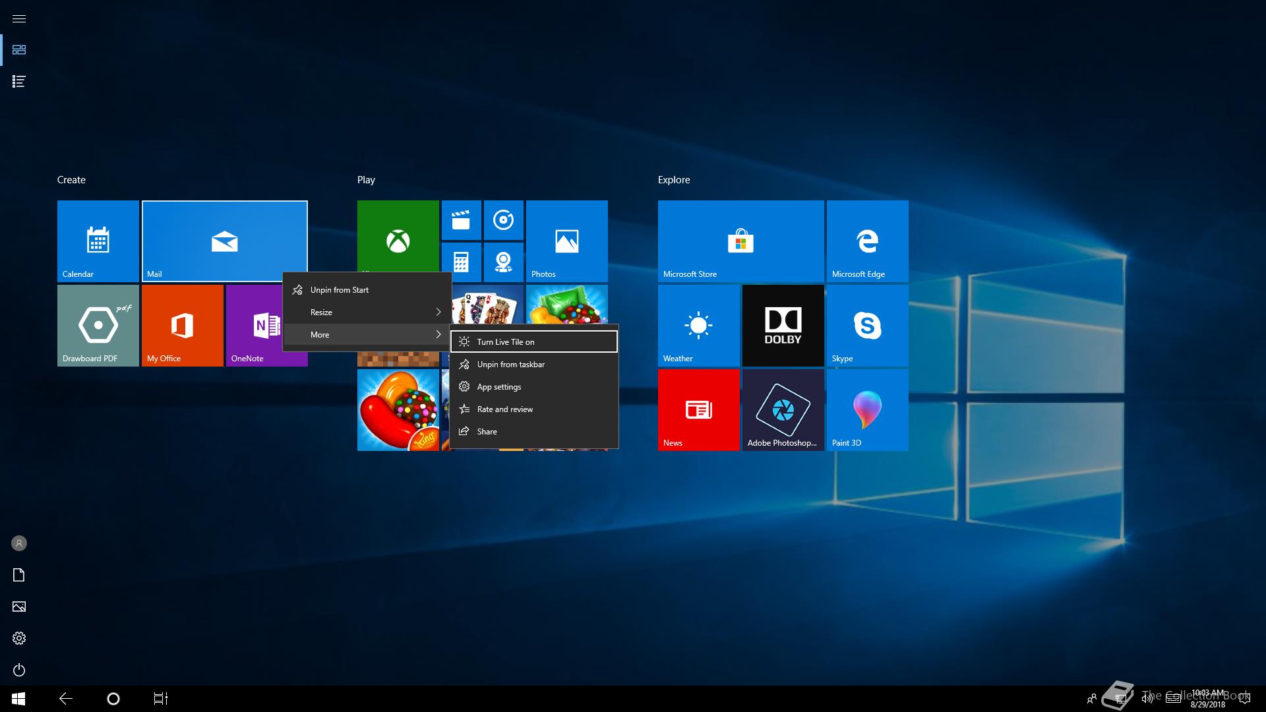Viewport: 1266px width, 712px height.
Task: Open the News tile
Action: (699, 410)
